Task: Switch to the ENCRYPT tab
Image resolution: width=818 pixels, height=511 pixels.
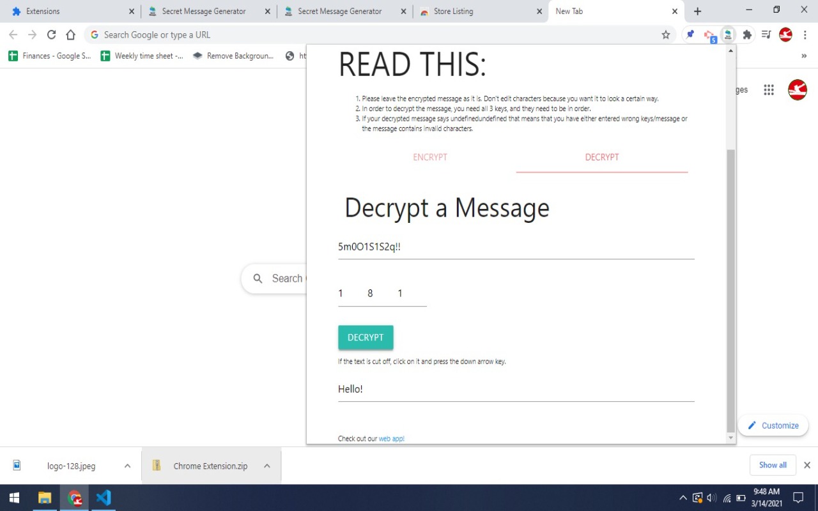Action: click(x=430, y=157)
